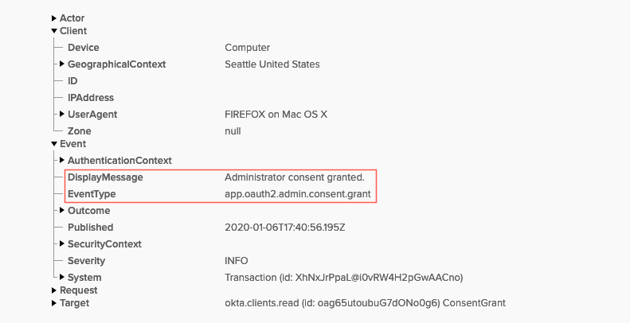Expand SecurityContext node
630x323 pixels.
click(x=62, y=243)
